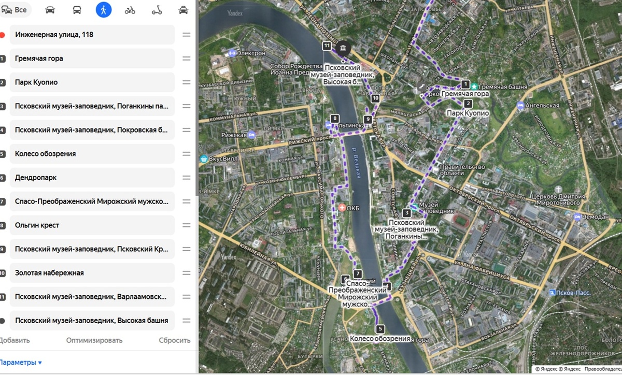The width and height of the screenshot is (622, 375).
Task: Click 'Сбросить' to reset route
Action: (175, 340)
